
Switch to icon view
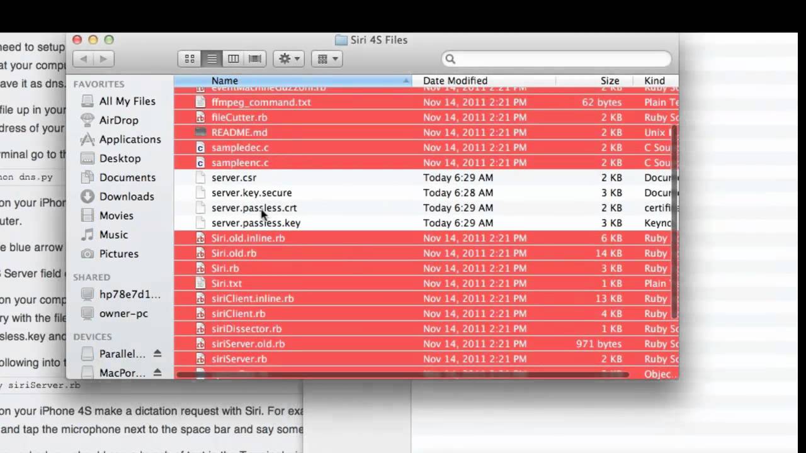click(190, 59)
